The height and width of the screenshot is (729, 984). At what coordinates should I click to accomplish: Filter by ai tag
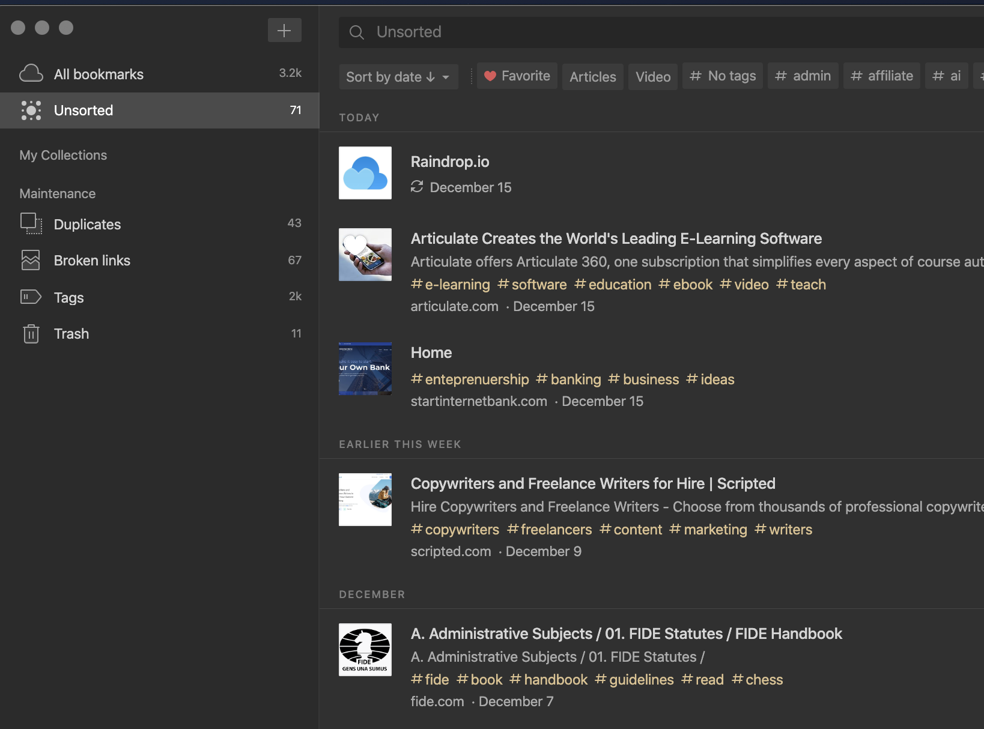[x=947, y=76]
